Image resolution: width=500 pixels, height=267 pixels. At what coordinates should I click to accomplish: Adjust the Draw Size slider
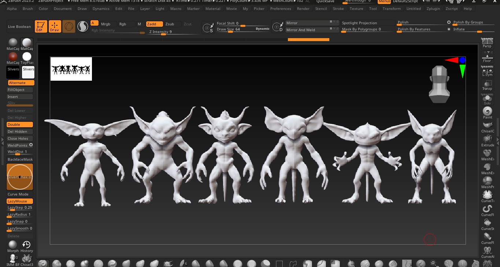(x=243, y=30)
